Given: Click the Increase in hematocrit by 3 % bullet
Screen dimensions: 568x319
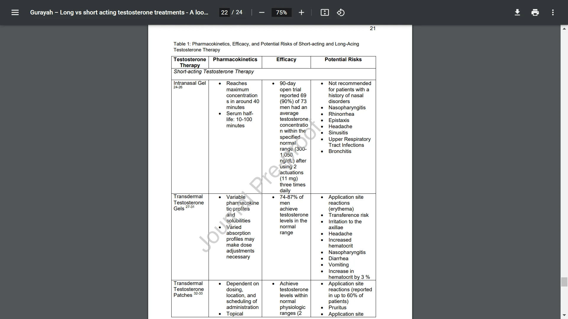Looking at the screenshot, I should click(349, 274).
